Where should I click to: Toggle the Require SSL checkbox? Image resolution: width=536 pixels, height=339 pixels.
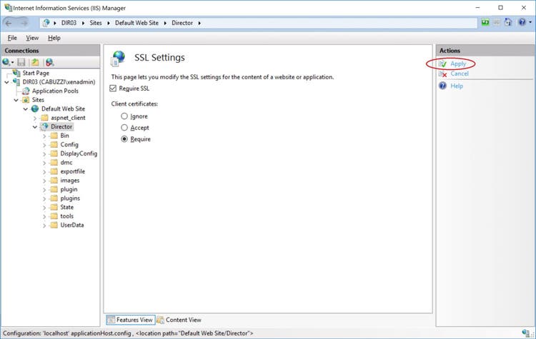click(113, 88)
